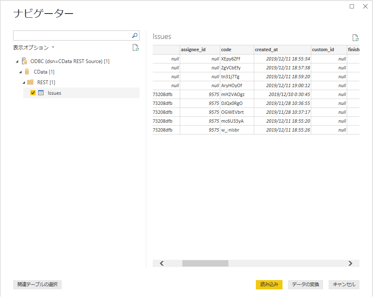373x297 pixels.
Task: Click the REST folder icon
Action: click(x=30, y=82)
